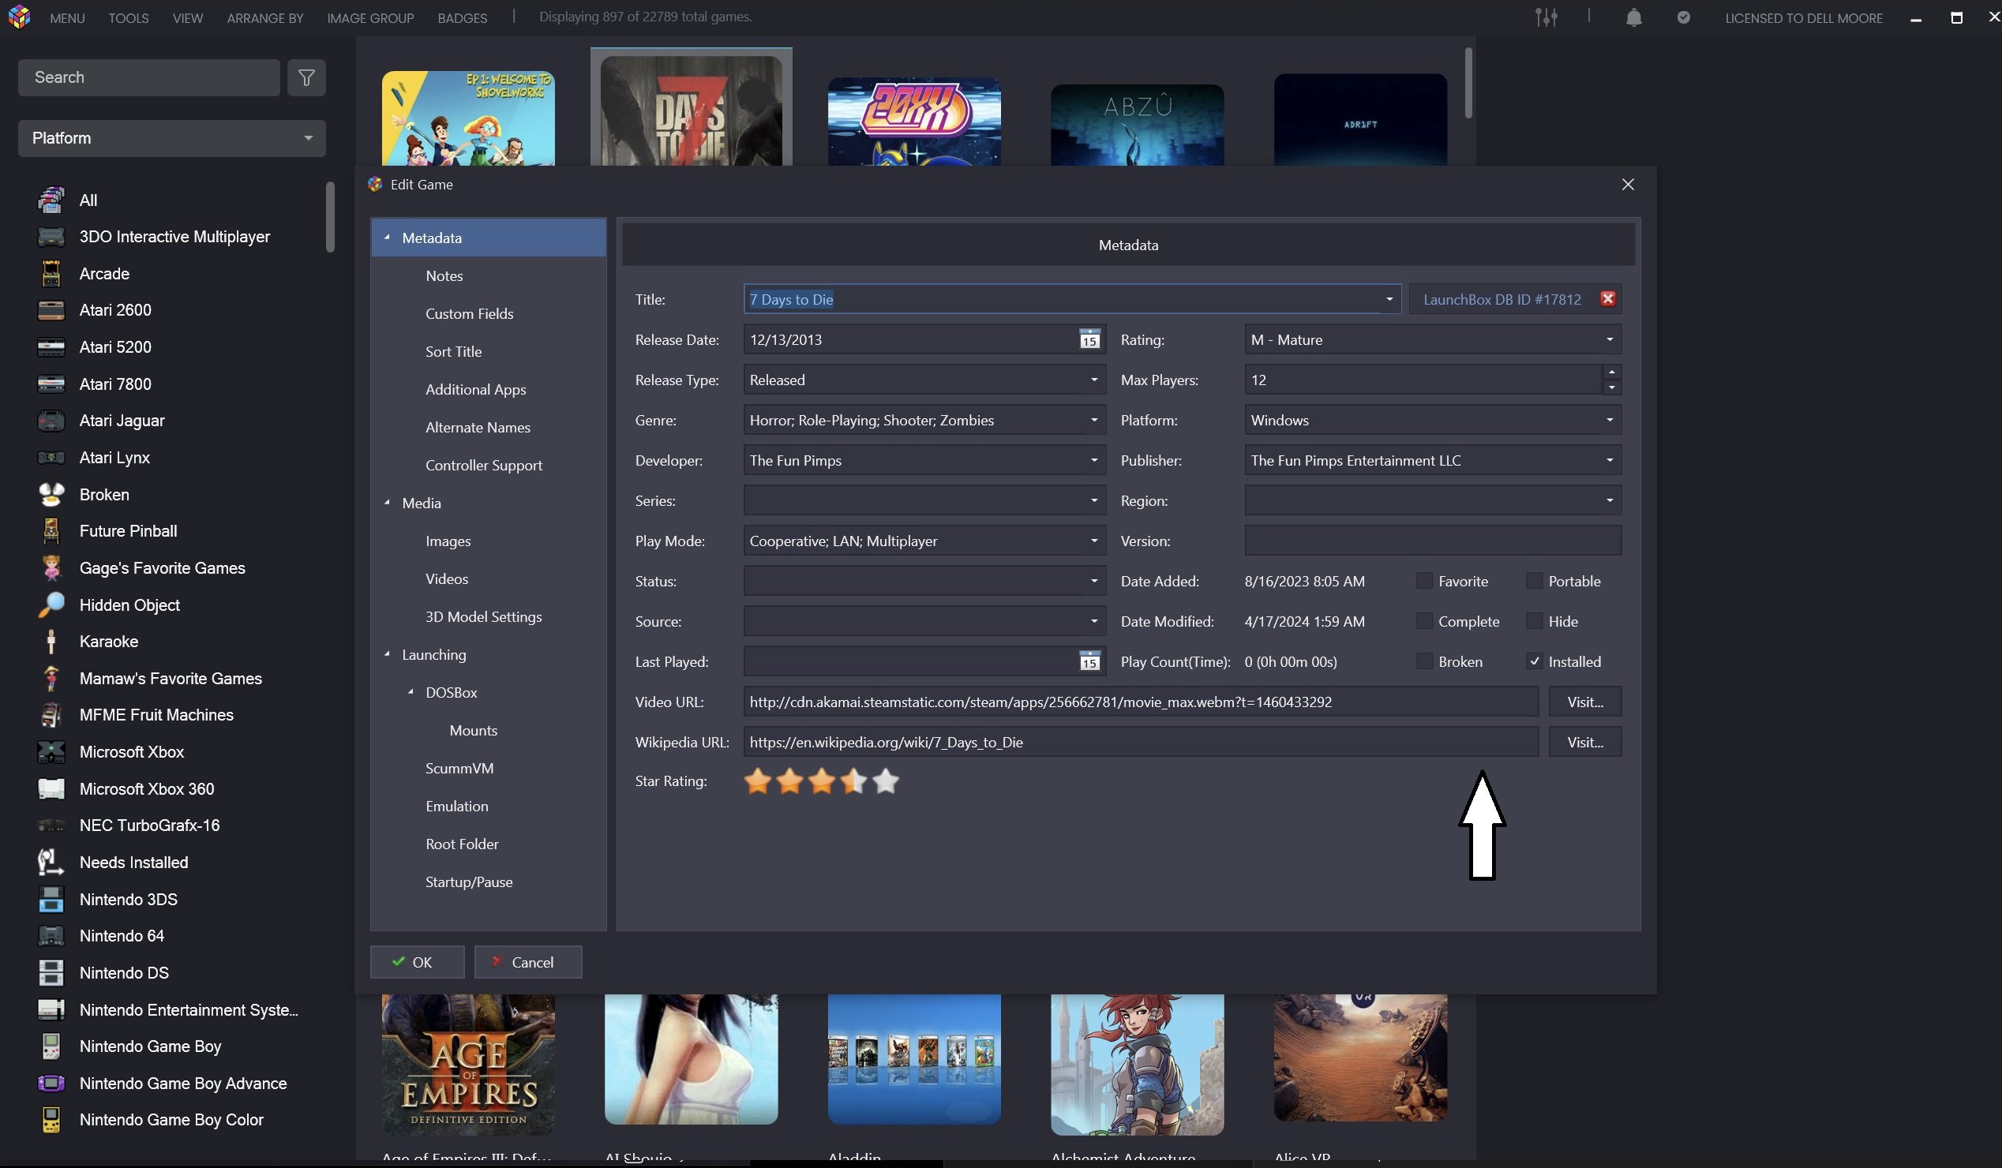Open the Rating dropdown M - Mature
The width and height of the screenshot is (2002, 1168).
click(1432, 339)
